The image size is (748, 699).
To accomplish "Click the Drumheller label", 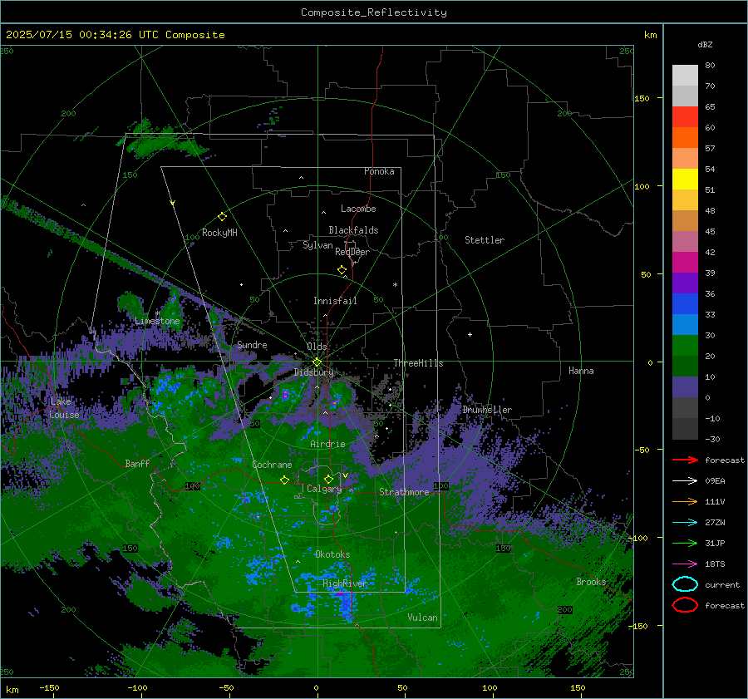I will click(487, 410).
